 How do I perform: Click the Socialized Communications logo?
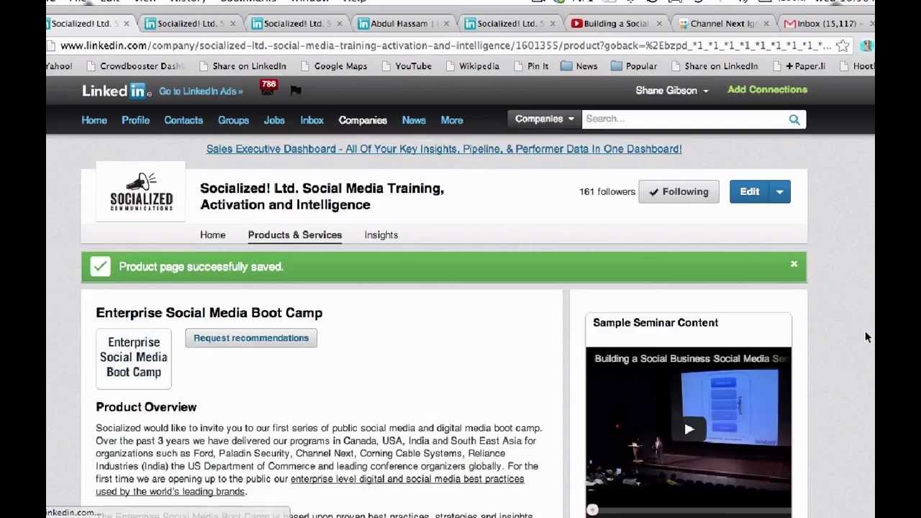[x=141, y=192]
